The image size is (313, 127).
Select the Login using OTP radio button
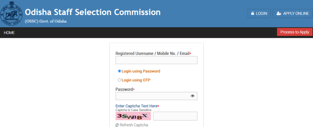120,80
